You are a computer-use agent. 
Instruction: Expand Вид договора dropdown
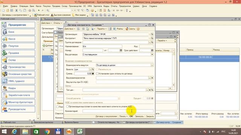tap(152, 54)
